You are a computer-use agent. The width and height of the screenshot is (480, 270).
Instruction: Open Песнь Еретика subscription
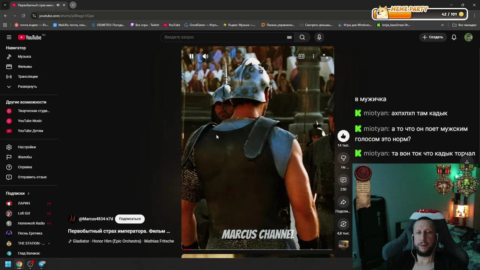pyautogui.click(x=29, y=233)
